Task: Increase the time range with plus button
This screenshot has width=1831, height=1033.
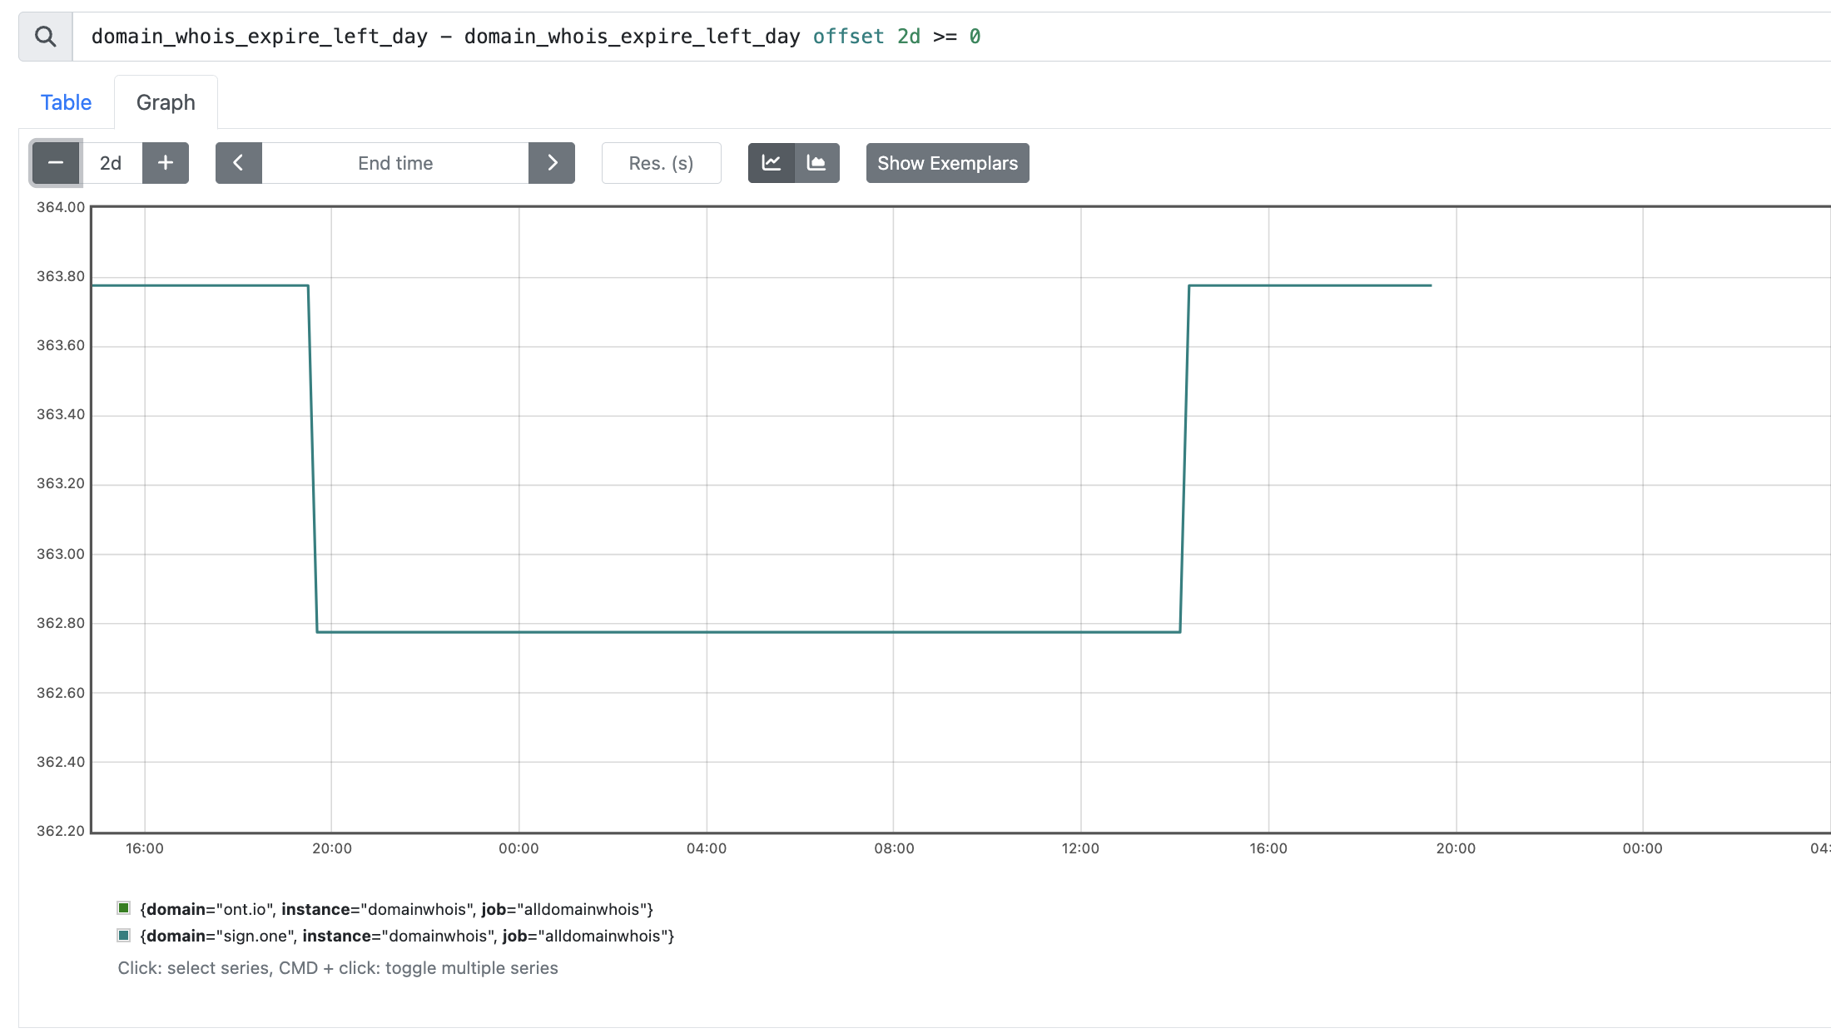Action: point(166,163)
